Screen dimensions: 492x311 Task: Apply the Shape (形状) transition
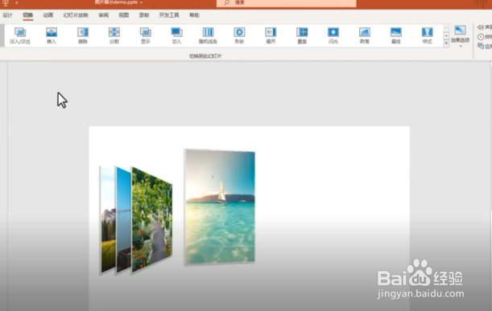coord(239,35)
